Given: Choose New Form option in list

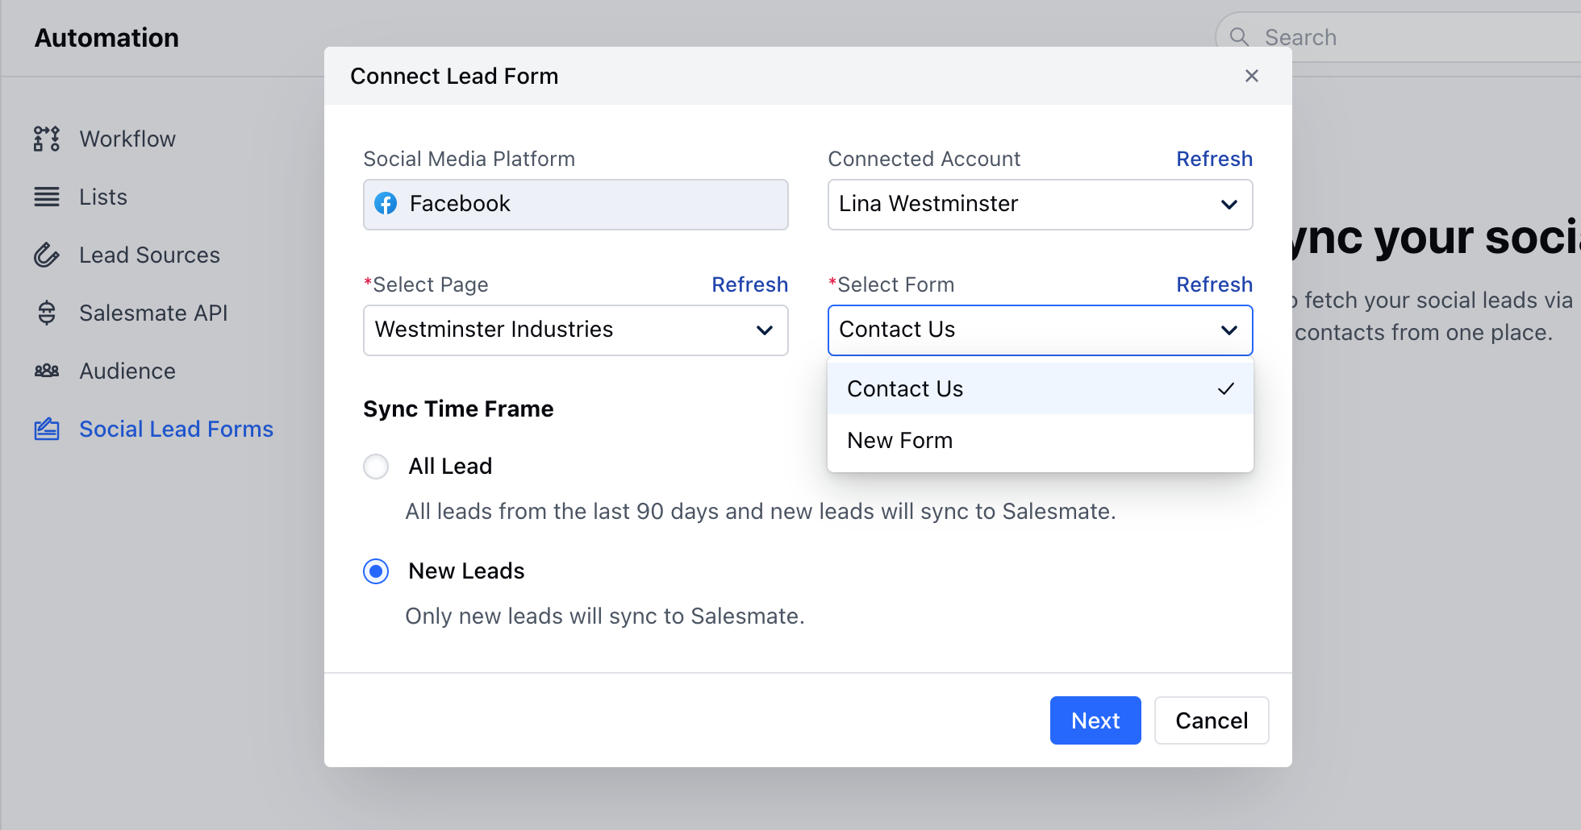Looking at the screenshot, I should [x=1040, y=440].
